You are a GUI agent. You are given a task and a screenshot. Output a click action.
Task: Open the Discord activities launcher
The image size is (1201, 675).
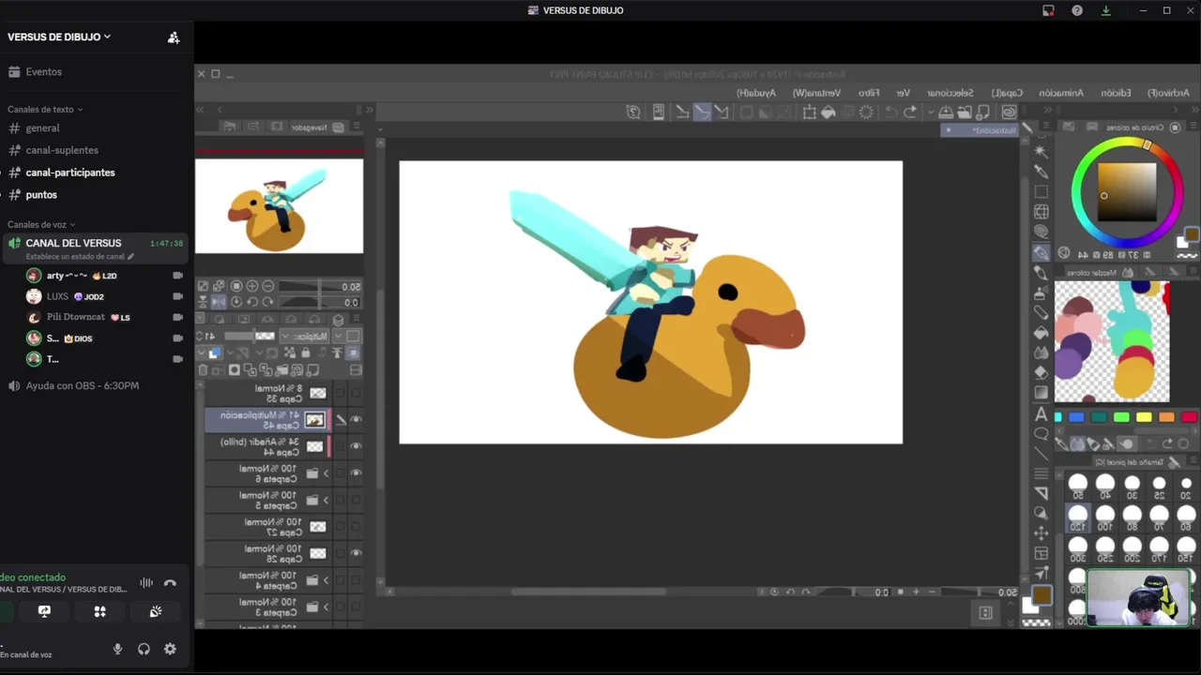[99, 611]
